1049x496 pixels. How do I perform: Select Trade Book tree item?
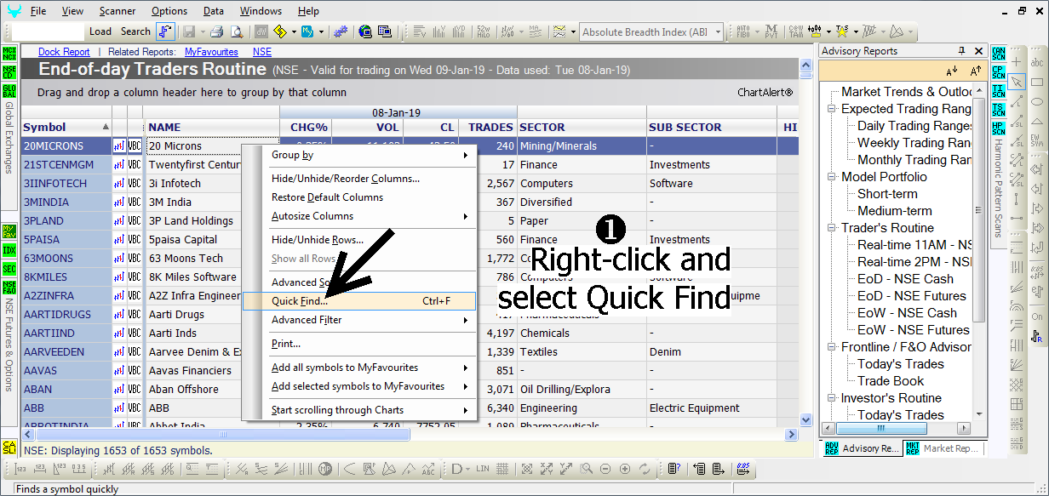(891, 381)
